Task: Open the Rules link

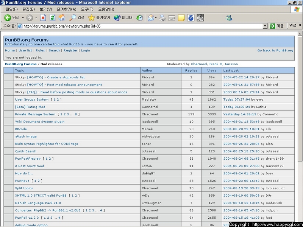Action: coord(40,50)
